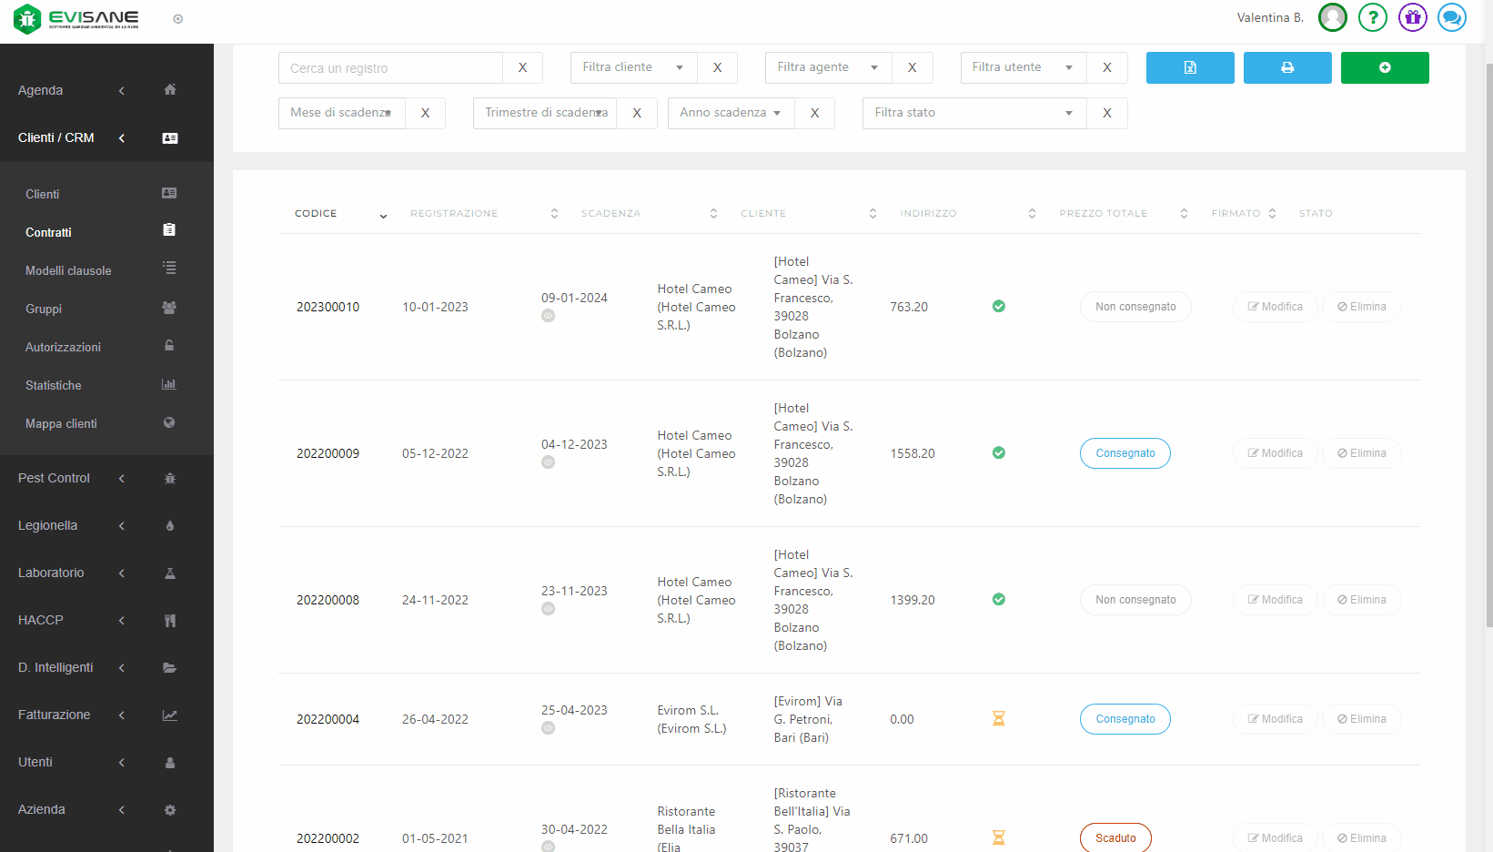Expand the Pest Control sidebar menu

pyautogui.click(x=55, y=478)
